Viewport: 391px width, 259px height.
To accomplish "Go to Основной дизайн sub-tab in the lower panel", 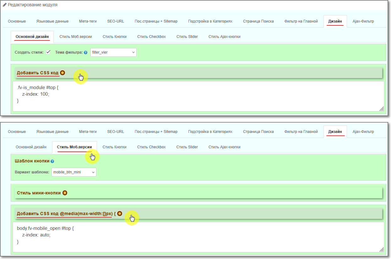I will [31, 147].
